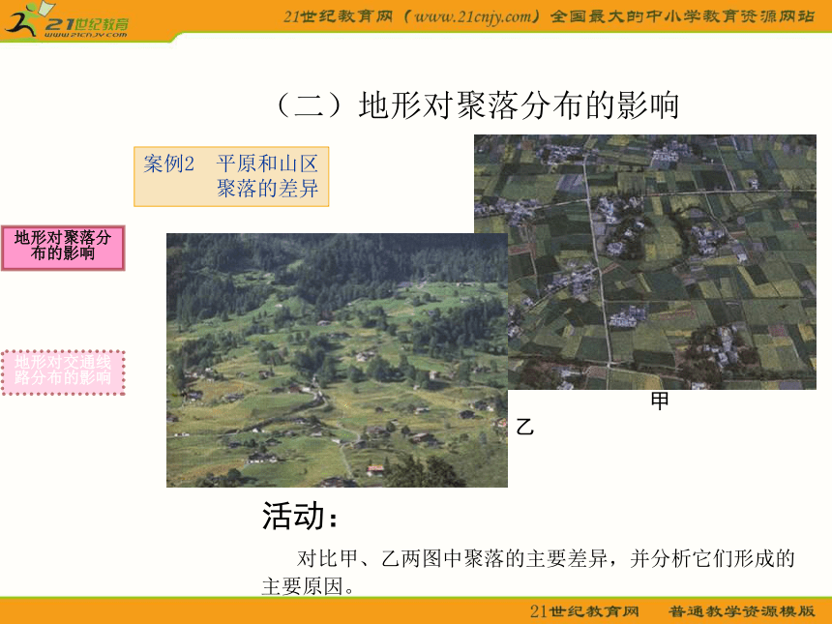
Task: Click the label 甲 under the photo
Action: click(x=660, y=401)
